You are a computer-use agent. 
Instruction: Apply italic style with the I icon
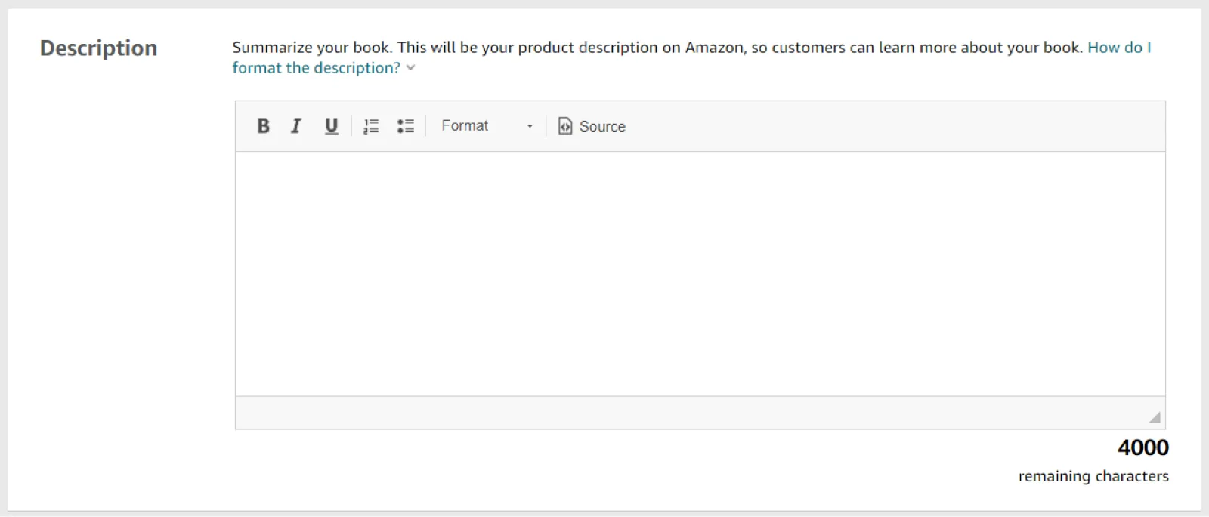[296, 126]
